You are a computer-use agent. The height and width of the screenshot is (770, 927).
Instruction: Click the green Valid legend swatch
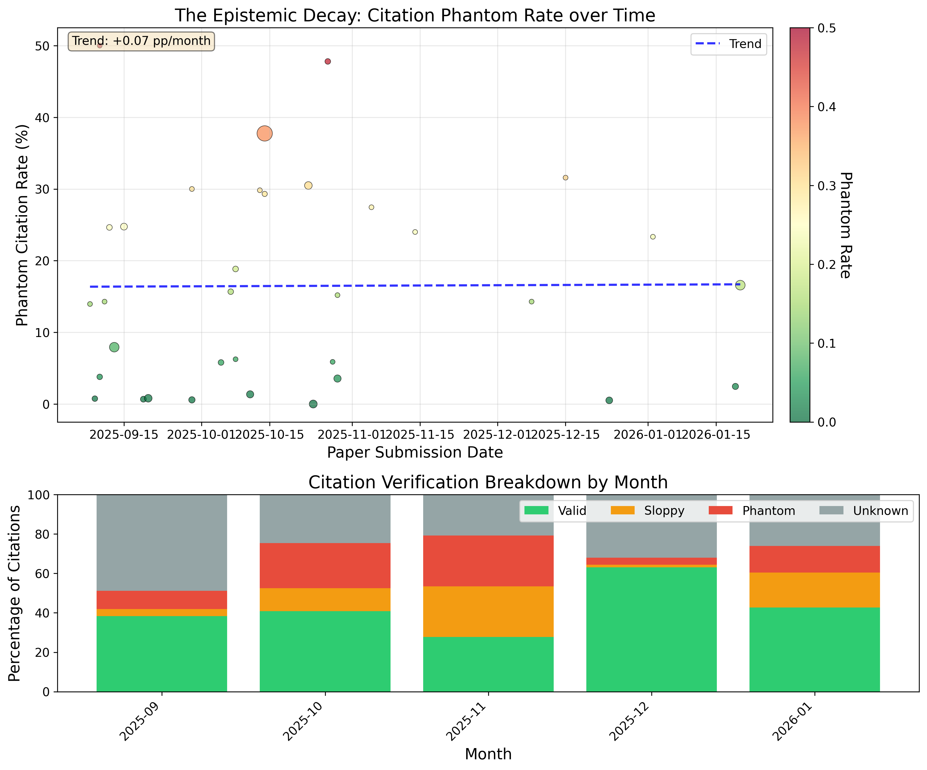click(x=536, y=511)
